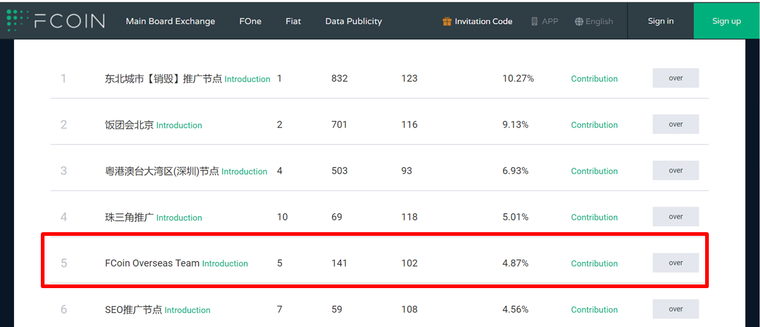
Task: Open Main Board Exchange menu
Action: coord(171,21)
